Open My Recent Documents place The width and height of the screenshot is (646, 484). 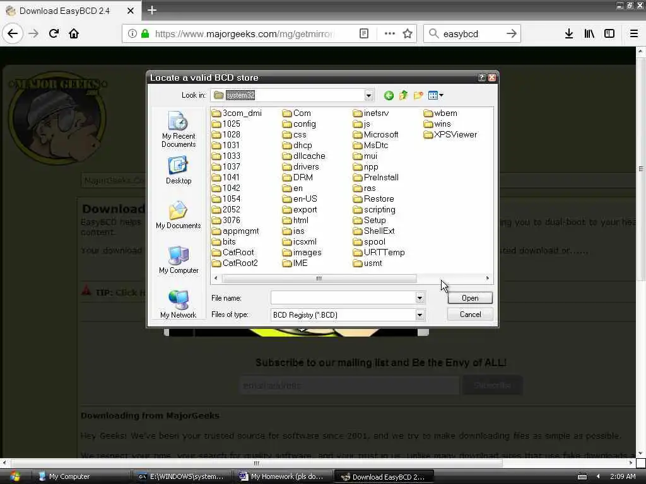[179, 129]
